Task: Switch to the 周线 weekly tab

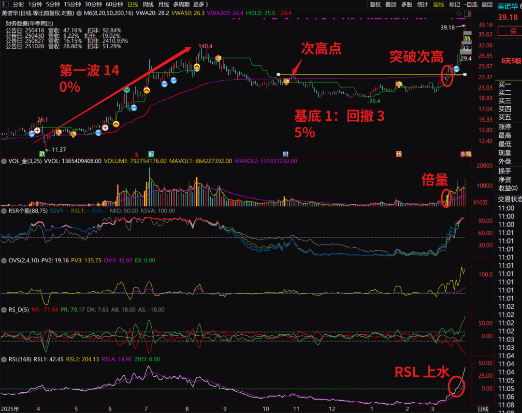Action: click(148, 4)
